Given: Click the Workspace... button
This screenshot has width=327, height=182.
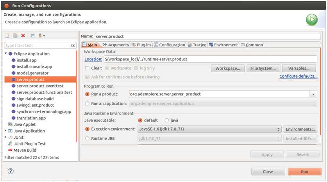Looking at the screenshot, I should (x=228, y=68).
